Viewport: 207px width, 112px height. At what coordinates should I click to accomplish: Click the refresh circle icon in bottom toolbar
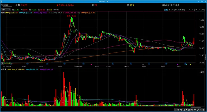click(x=198, y=110)
